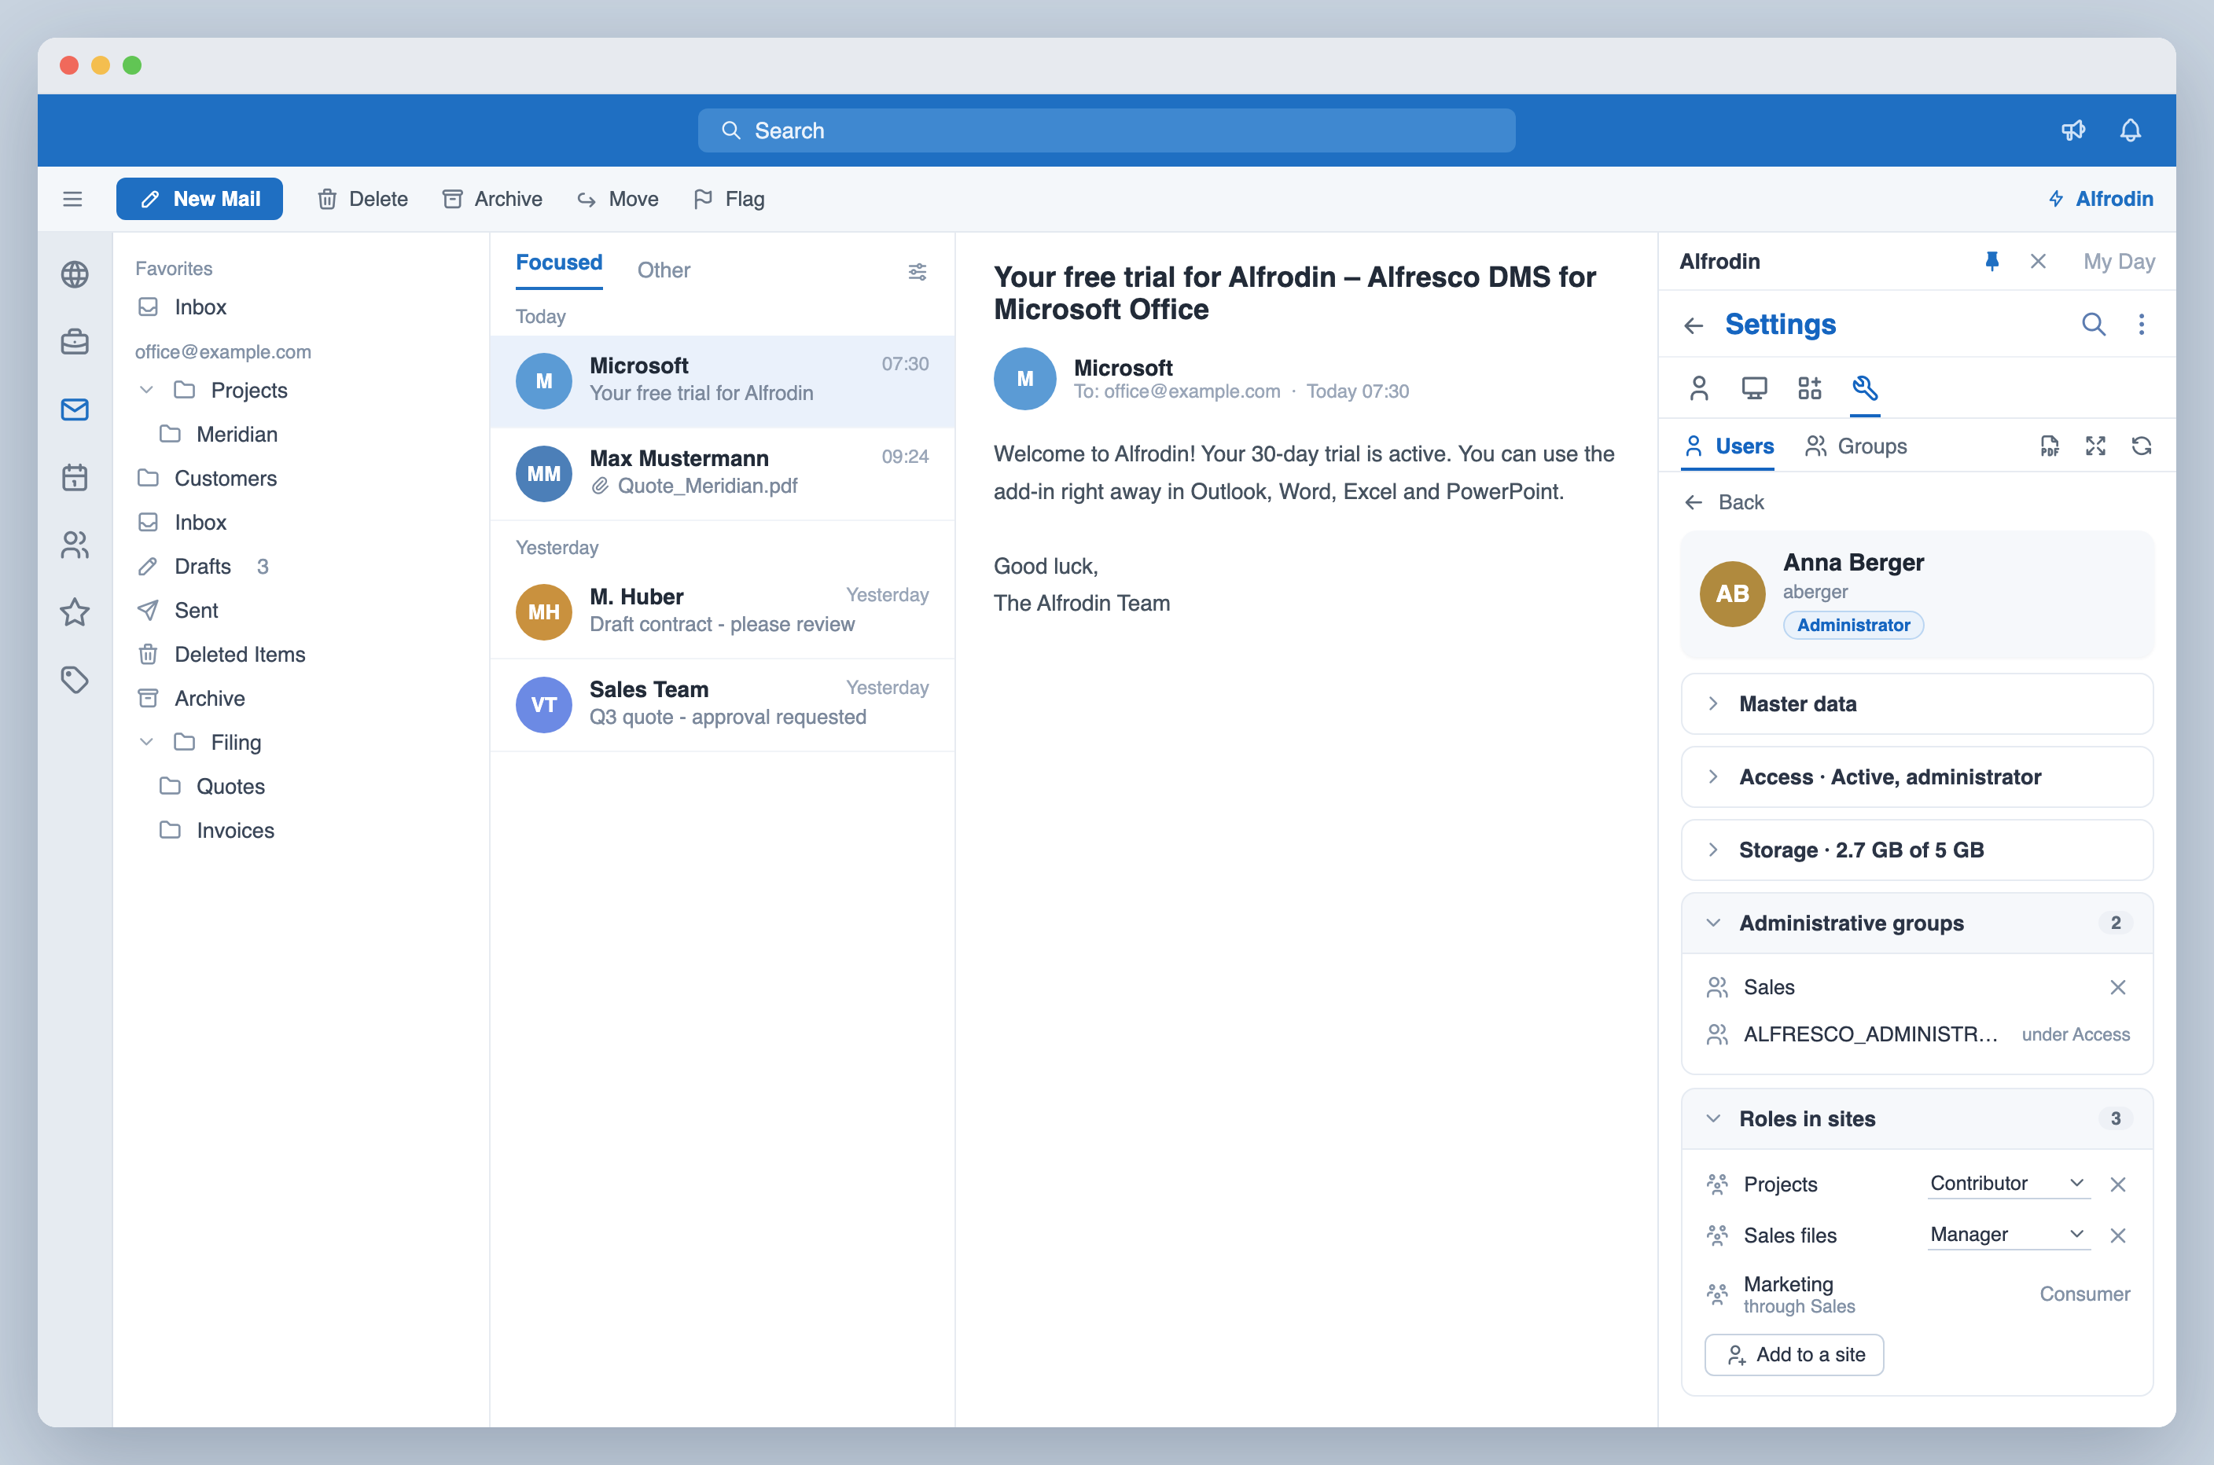This screenshot has width=2214, height=1465.
Task: Select the apps grid settings category icon
Action: pos(1809,387)
